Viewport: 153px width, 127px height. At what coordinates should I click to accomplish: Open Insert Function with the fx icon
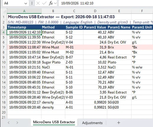[51, 3]
